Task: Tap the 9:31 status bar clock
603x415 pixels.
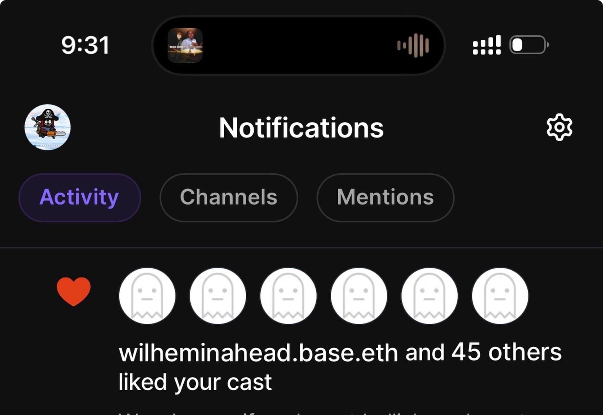Action: click(x=85, y=45)
